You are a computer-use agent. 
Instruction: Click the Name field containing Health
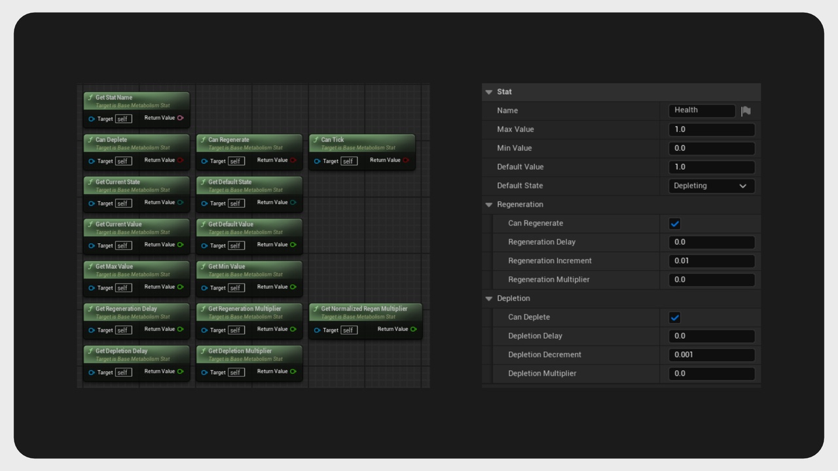(x=702, y=111)
